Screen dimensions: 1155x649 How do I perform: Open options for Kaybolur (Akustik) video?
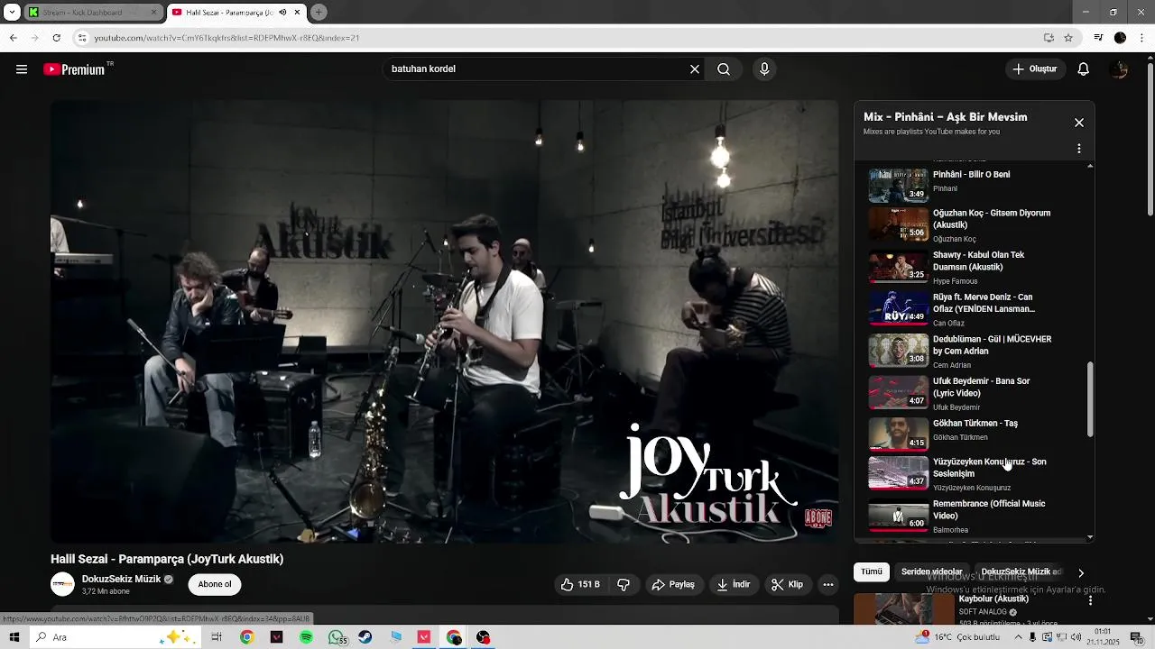tap(1090, 600)
